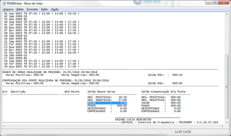Click the line '02 Sab 0998 CO'

coord(16,16)
